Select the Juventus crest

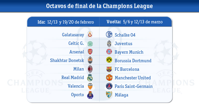[x=109, y=44]
